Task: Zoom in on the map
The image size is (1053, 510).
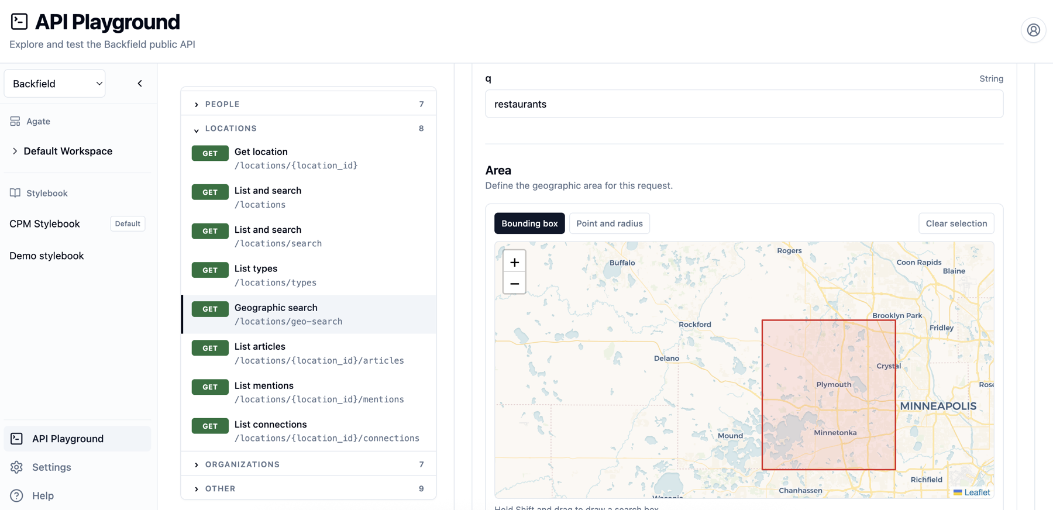Action: (x=514, y=262)
